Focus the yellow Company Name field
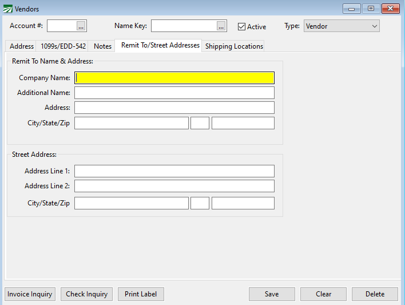Viewport: 405px width, 305px height. [x=174, y=78]
